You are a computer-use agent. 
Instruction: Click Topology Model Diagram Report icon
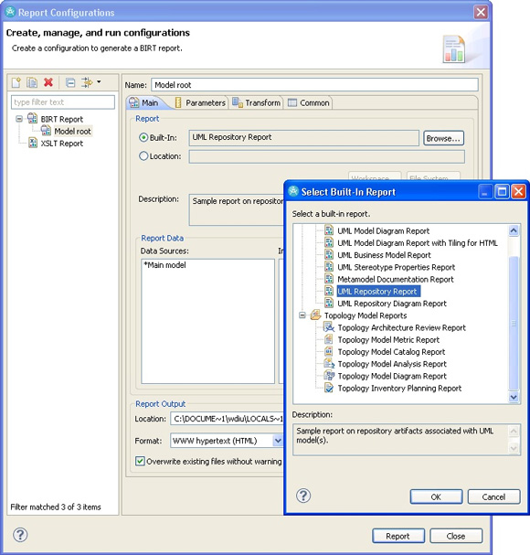(329, 375)
